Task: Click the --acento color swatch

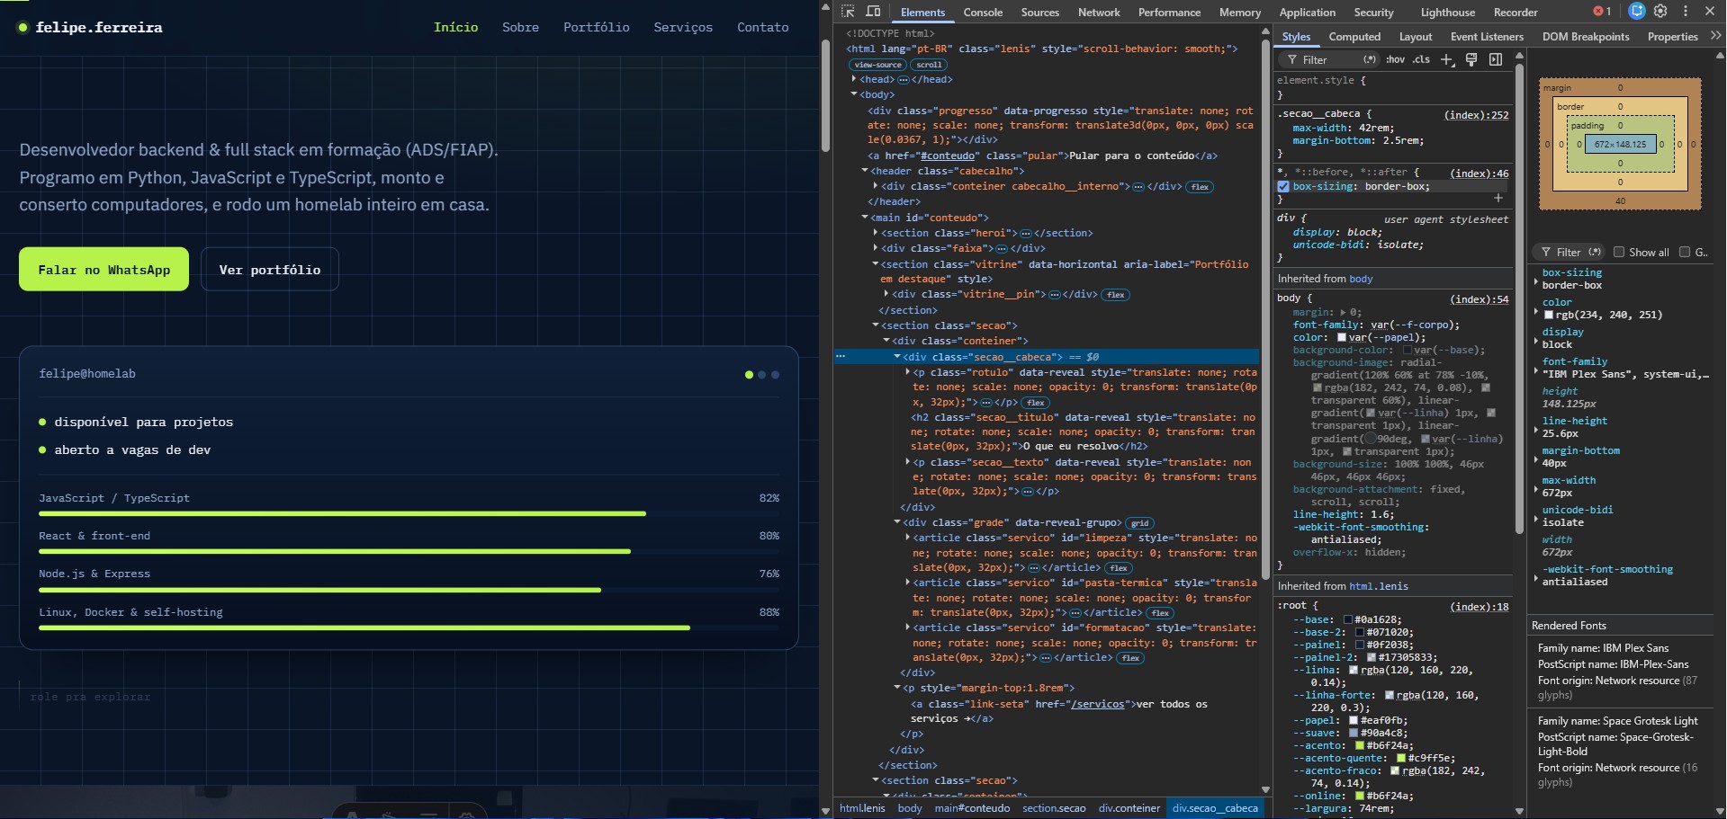Action: (x=1361, y=745)
